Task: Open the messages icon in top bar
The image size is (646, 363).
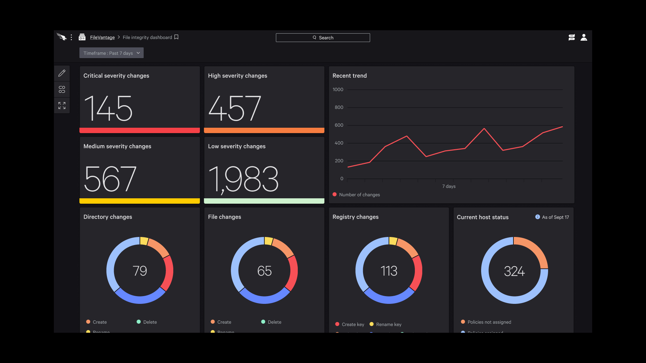Action: [x=572, y=38]
